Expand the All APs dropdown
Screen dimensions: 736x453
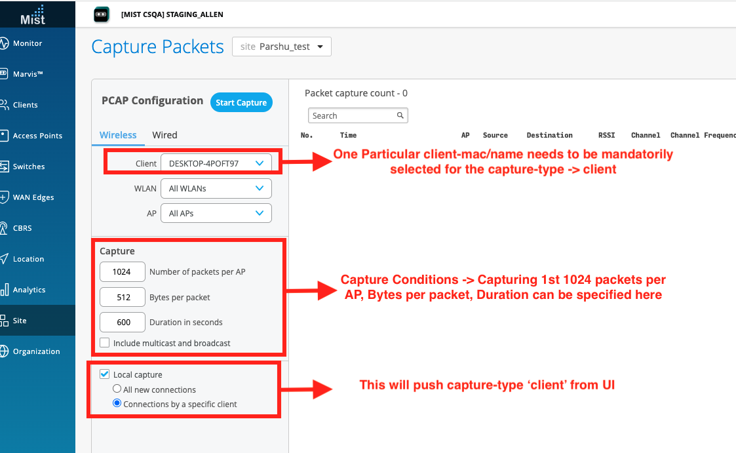coord(216,213)
